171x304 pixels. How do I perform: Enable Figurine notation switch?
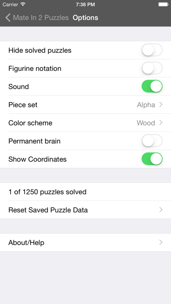point(152,68)
